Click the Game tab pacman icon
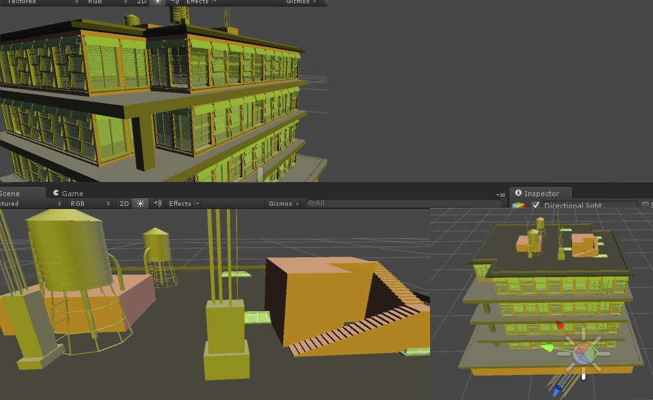The width and height of the screenshot is (653, 400). pyautogui.click(x=56, y=192)
